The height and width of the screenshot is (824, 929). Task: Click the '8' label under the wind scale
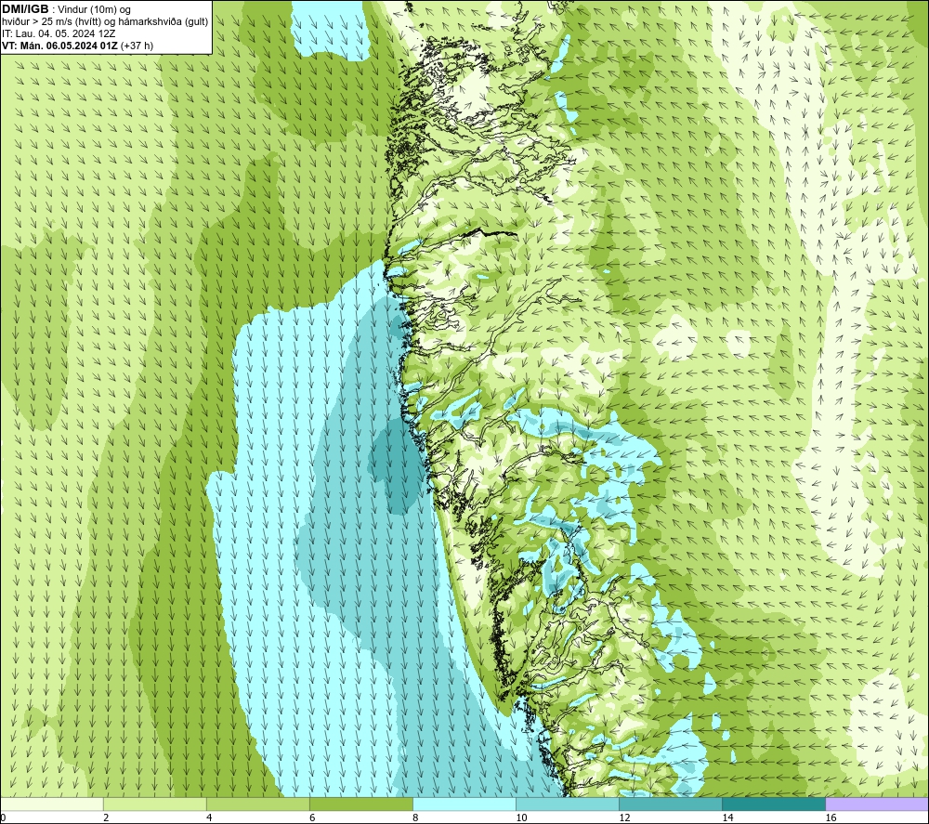pos(415,818)
